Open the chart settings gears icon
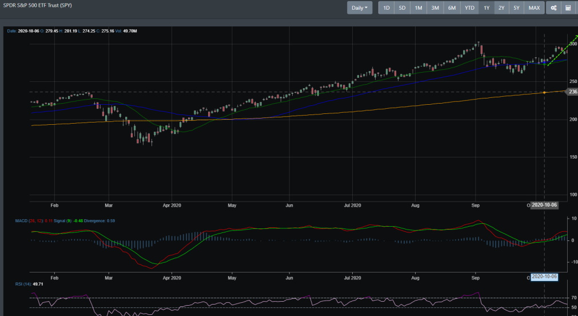The height and width of the screenshot is (316, 578). pyautogui.click(x=553, y=8)
